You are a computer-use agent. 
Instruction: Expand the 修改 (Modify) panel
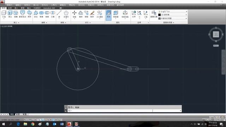click(x=88, y=23)
